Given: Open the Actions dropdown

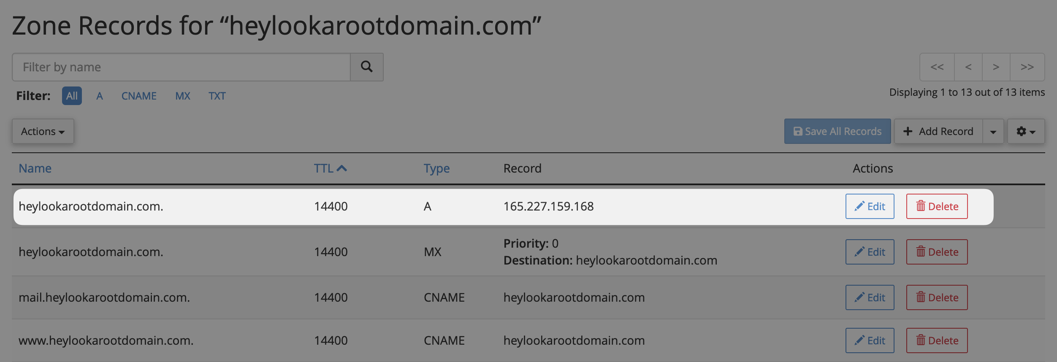Looking at the screenshot, I should 43,131.
